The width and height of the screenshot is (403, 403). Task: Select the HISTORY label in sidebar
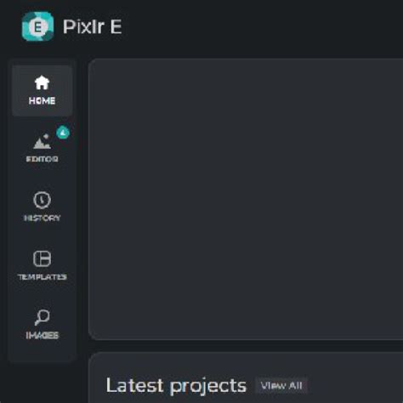[x=42, y=218]
